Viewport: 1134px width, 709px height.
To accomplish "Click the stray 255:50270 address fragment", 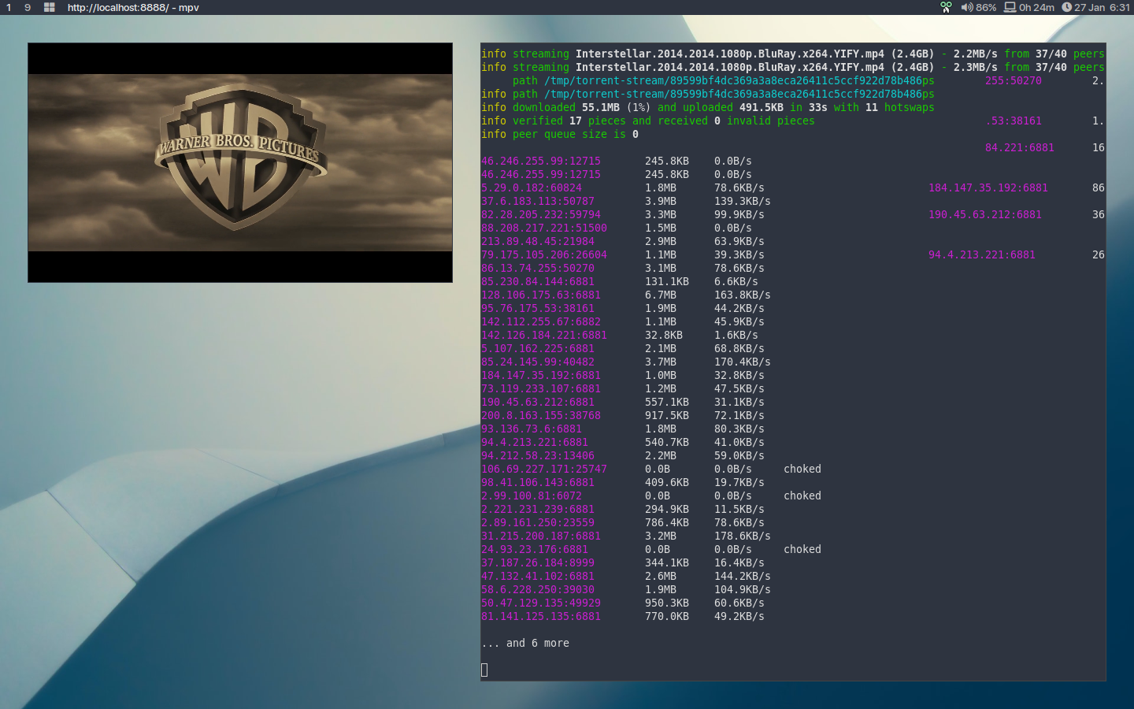I will coord(1014,80).
